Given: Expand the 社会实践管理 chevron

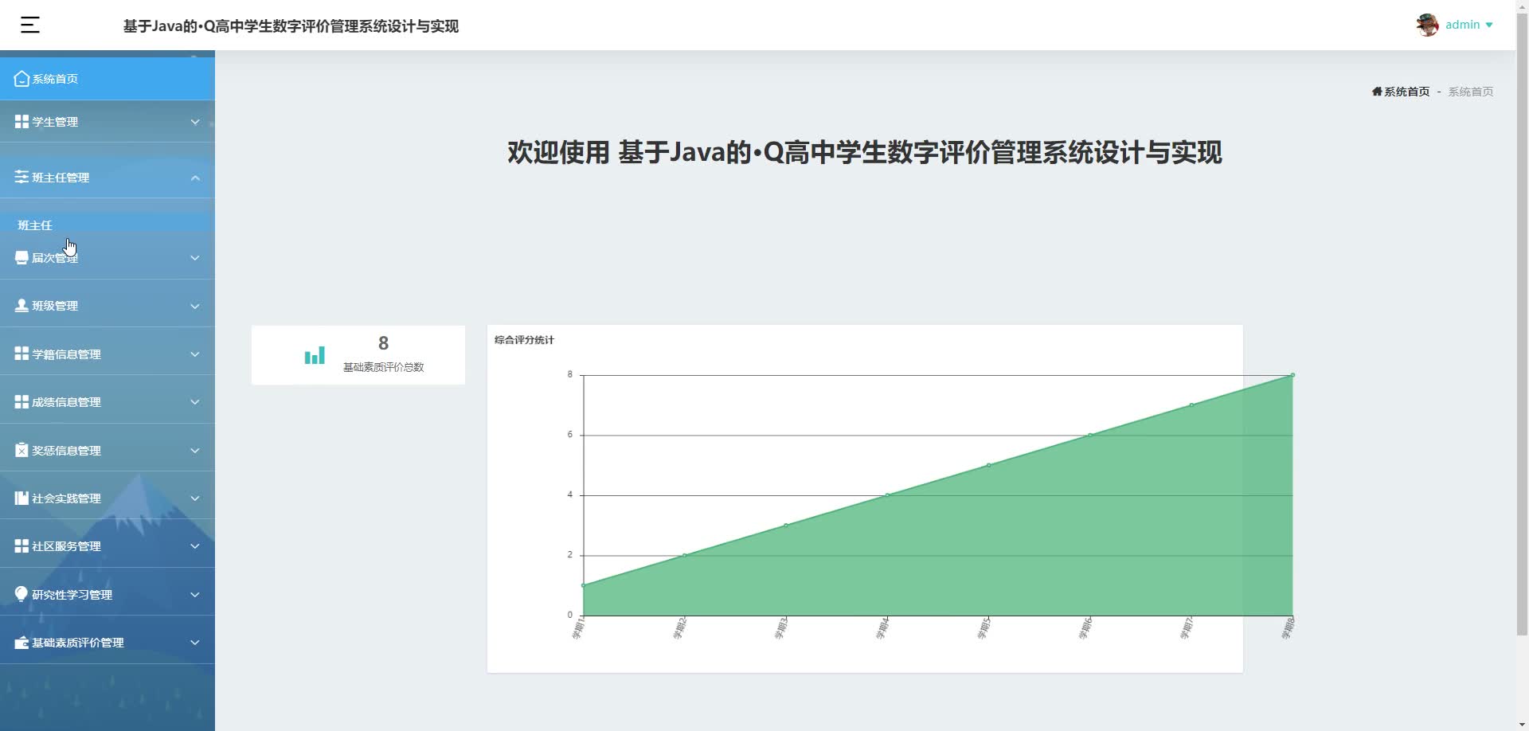Looking at the screenshot, I should pos(195,498).
